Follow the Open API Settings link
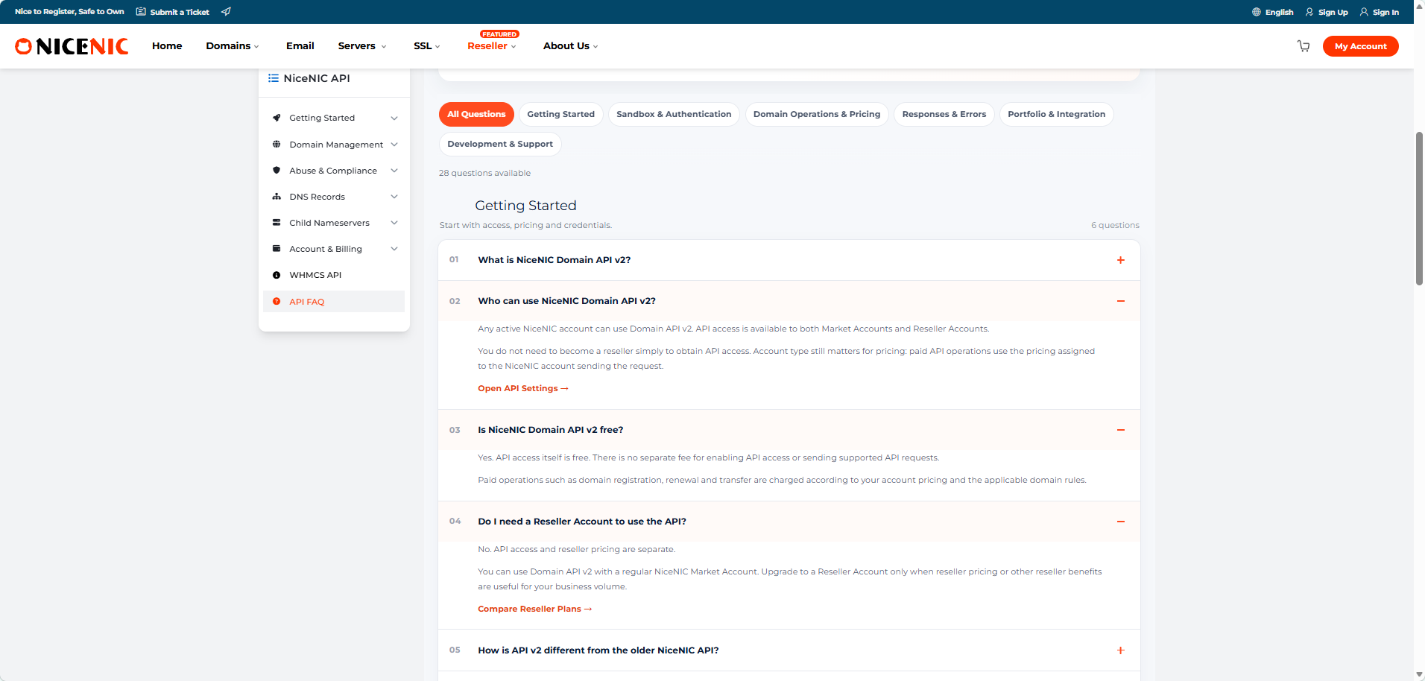 523,388
